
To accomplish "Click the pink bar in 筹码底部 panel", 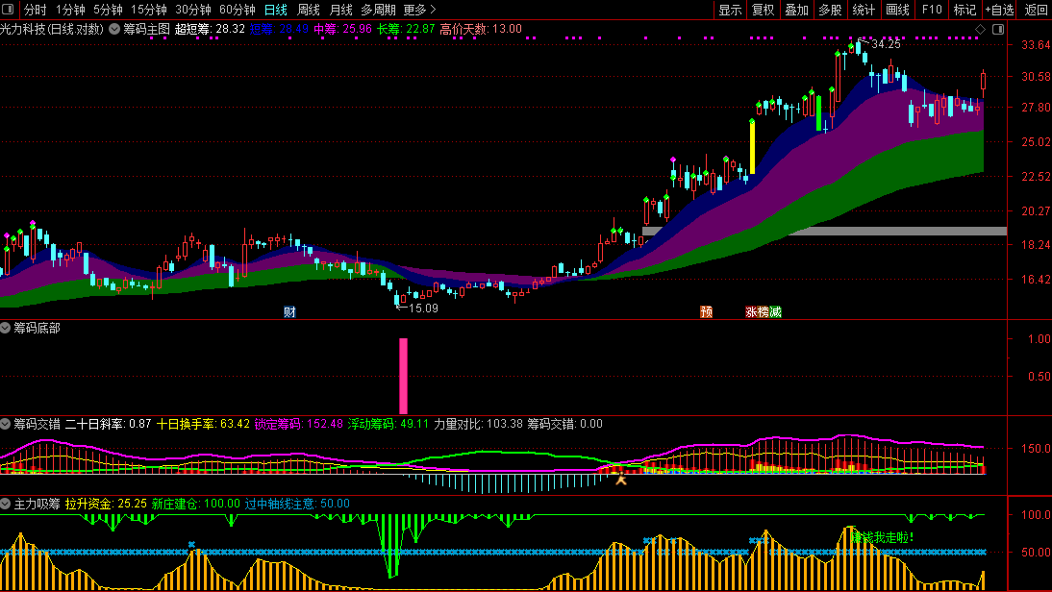I will [x=403, y=375].
